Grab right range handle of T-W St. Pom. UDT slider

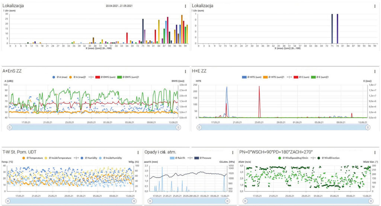click(x=134, y=201)
